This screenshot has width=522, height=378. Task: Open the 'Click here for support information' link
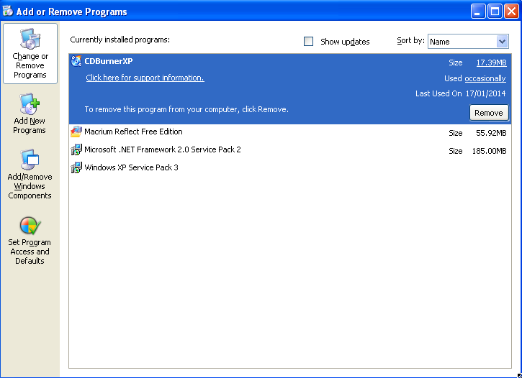[x=145, y=78]
